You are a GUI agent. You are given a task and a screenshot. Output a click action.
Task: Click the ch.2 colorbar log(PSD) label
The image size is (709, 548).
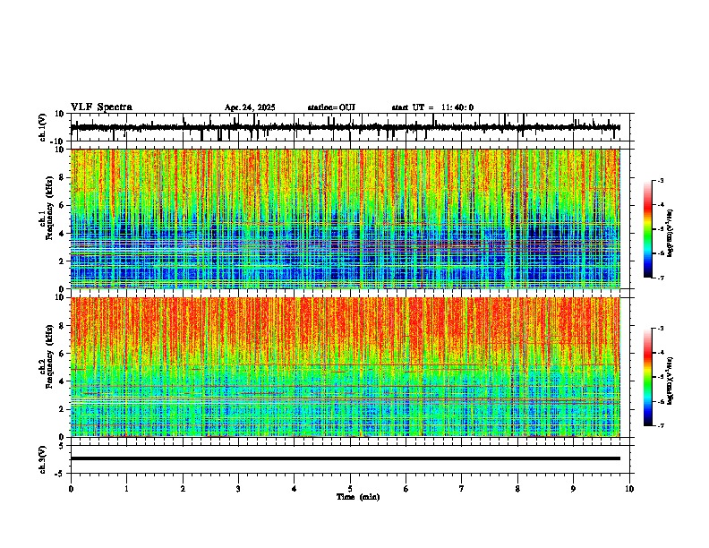670,381
